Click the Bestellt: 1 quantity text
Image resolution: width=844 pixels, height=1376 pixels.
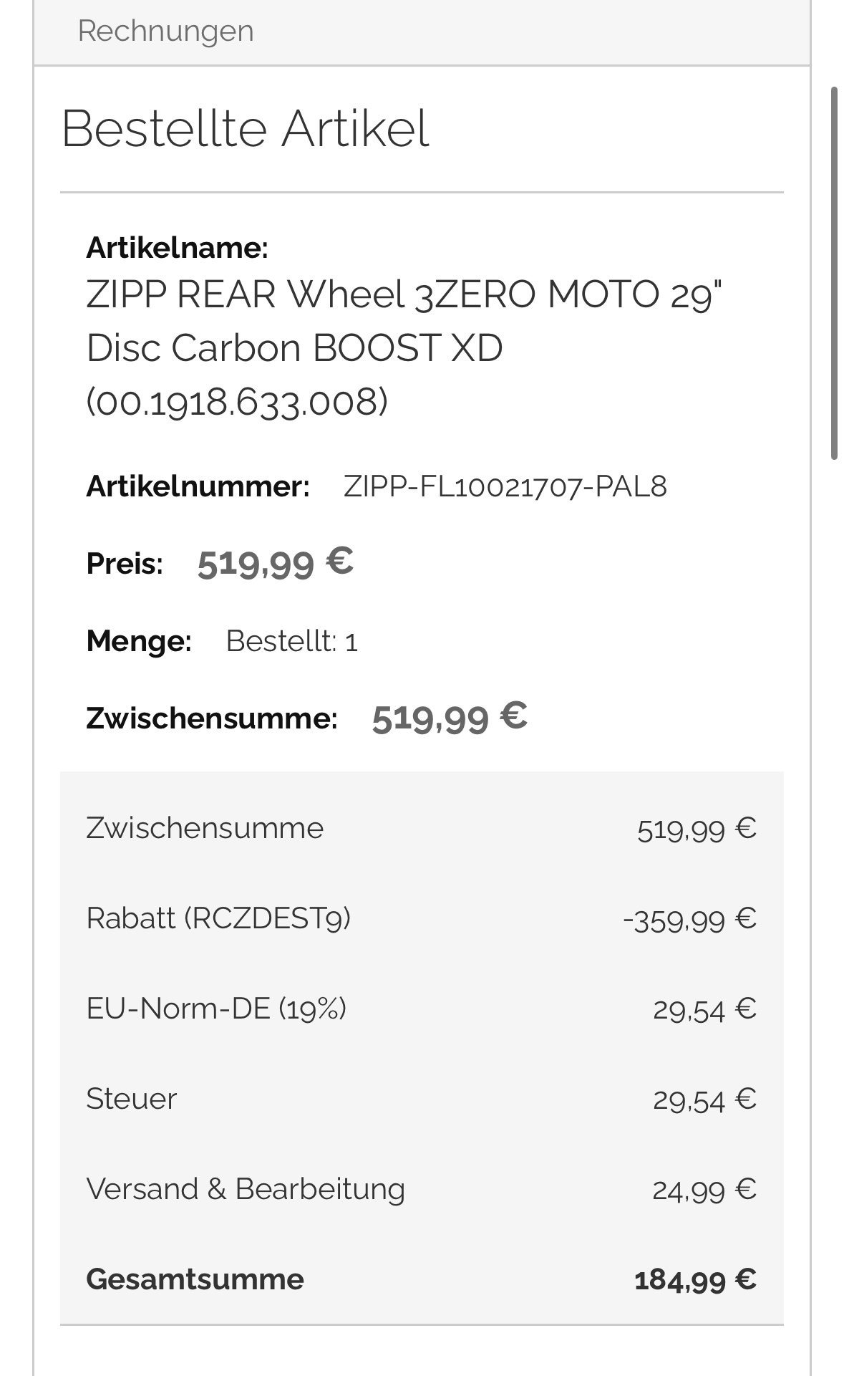[x=291, y=641]
